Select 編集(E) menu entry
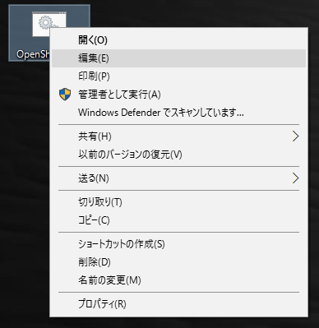319x328 pixels. 178,58
